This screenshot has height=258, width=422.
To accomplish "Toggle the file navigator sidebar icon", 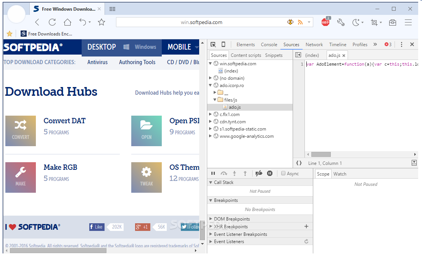I will tap(298, 55).
